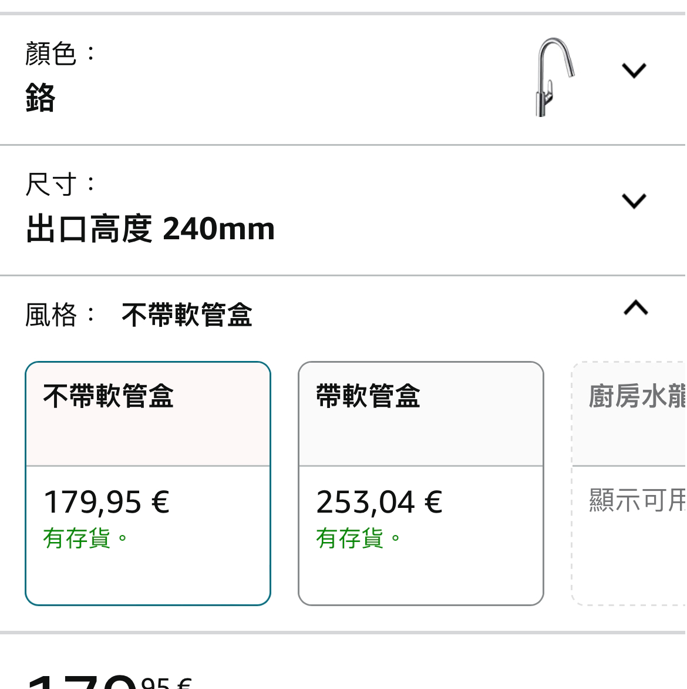Click 顯示可用 text in third card

pos(638,500)
